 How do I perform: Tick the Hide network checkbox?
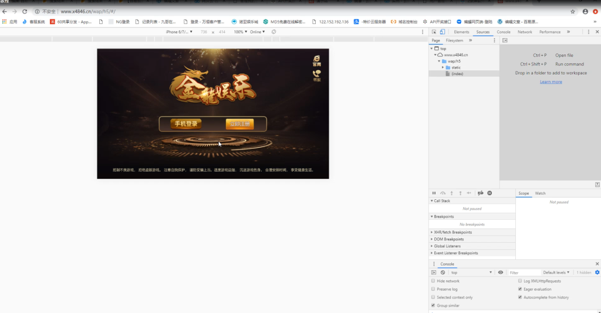[x=433, y=281]
